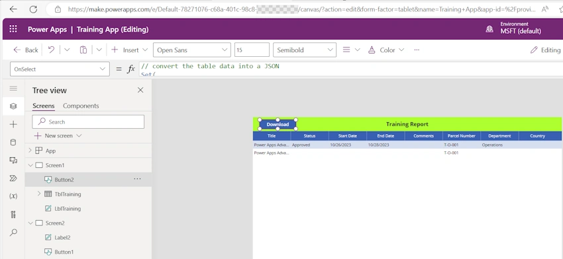Click the 10/26/2023 start date cell
563x259 pixels.
coord(340,145)
